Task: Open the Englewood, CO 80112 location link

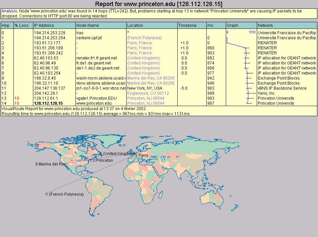Action: (x=148, y=93)
